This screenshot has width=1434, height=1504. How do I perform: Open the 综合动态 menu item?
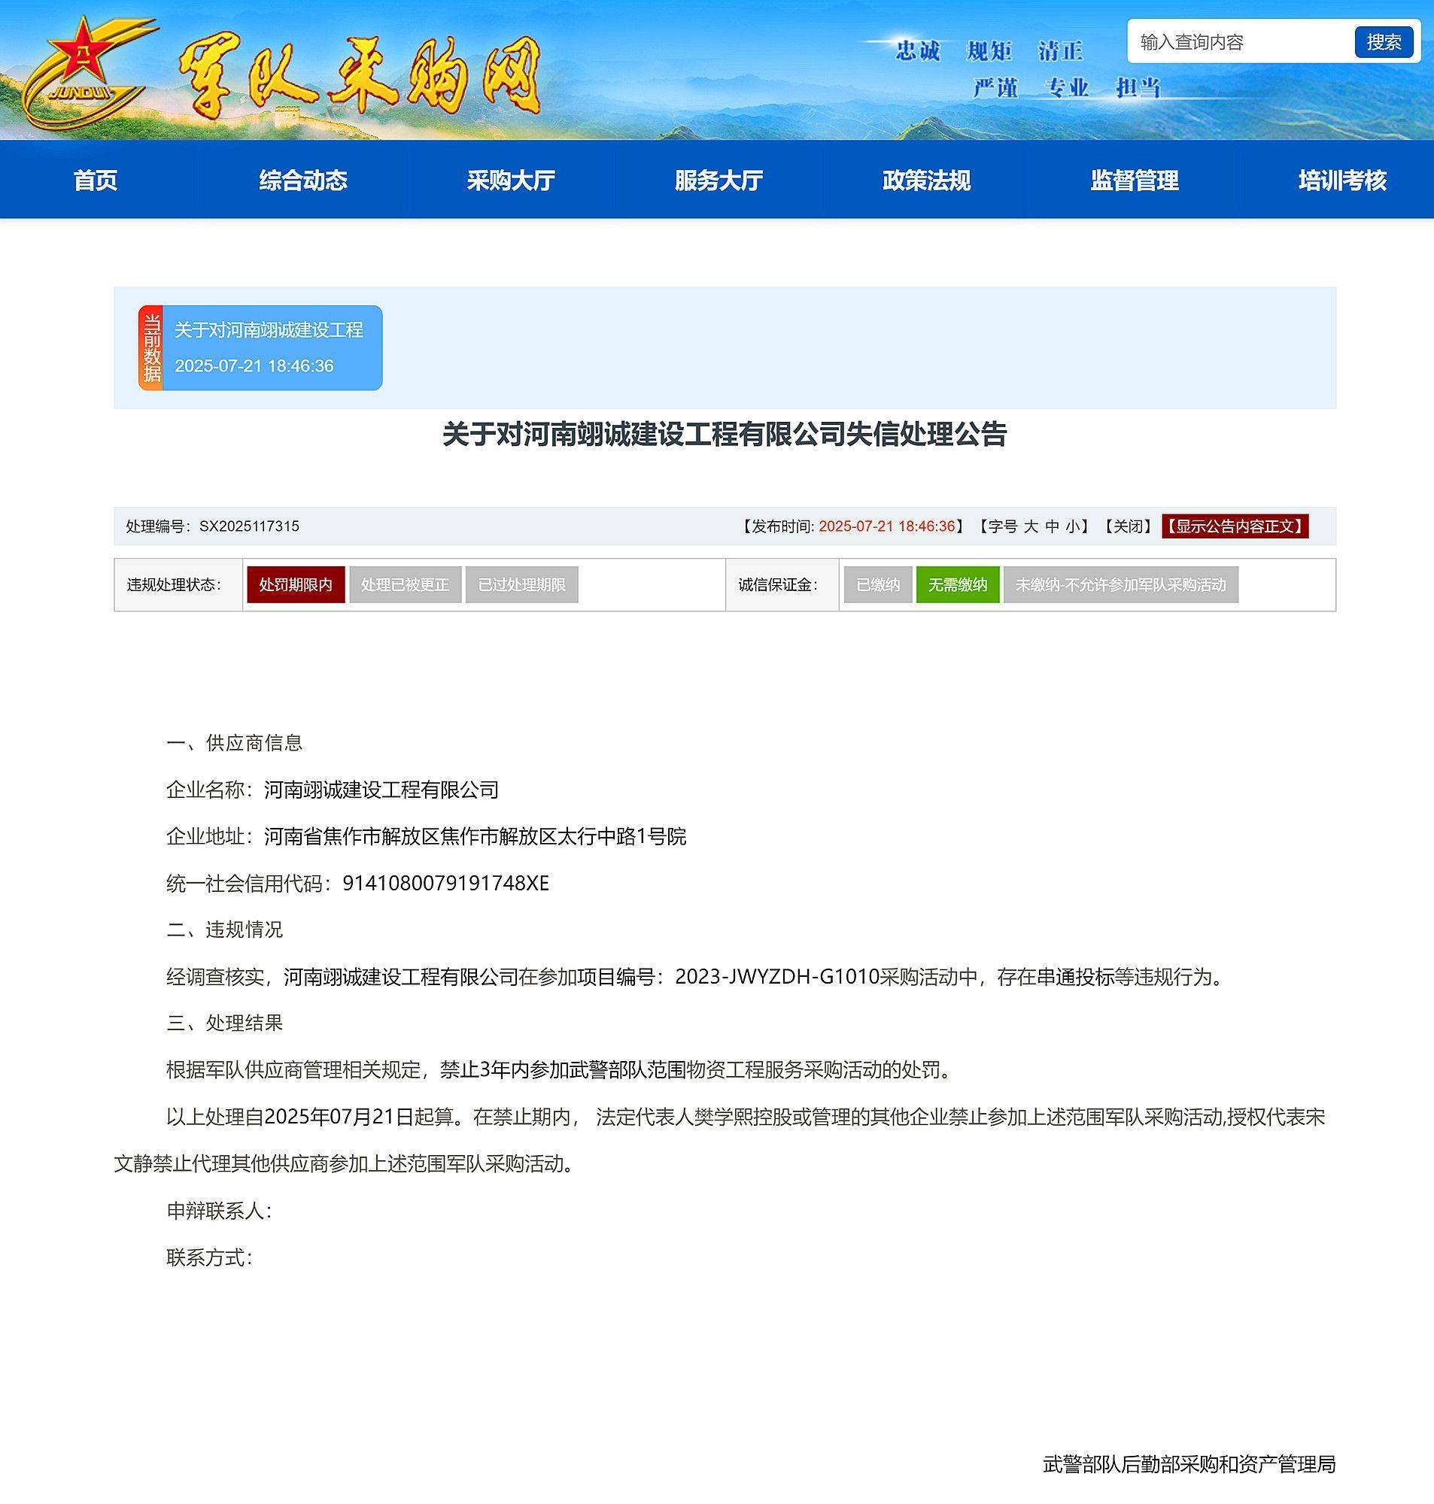[x=303, y=180]
